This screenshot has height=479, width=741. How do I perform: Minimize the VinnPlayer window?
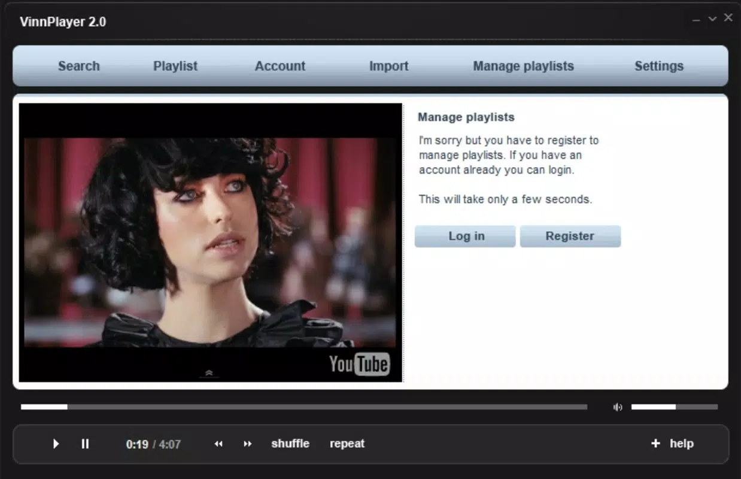pos(696,19)
